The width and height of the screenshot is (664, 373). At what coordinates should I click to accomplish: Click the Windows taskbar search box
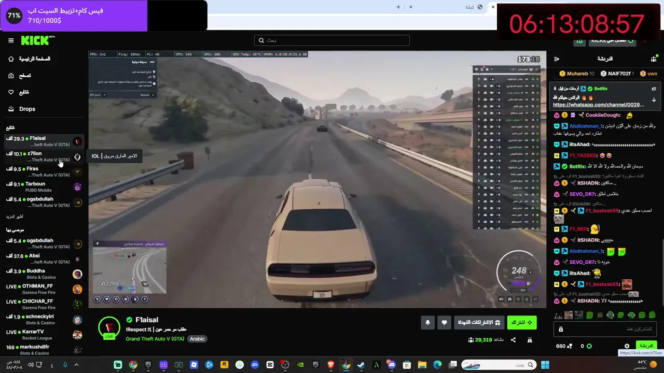pyautogui.click(x=499, y=365)
